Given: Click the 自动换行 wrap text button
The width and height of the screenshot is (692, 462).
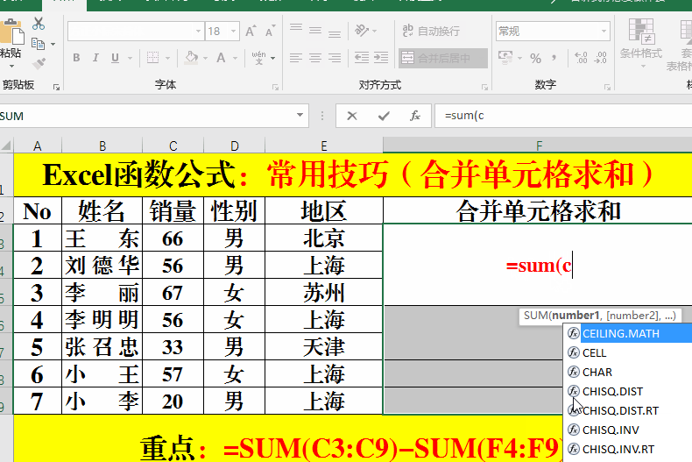Looking at the screenshot, I should coord(431,31).
